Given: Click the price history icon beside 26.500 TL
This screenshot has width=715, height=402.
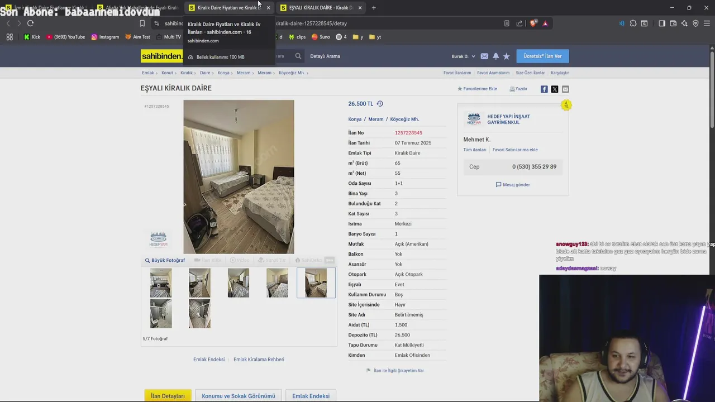Looking at the screenshot, I should point(380,104).
